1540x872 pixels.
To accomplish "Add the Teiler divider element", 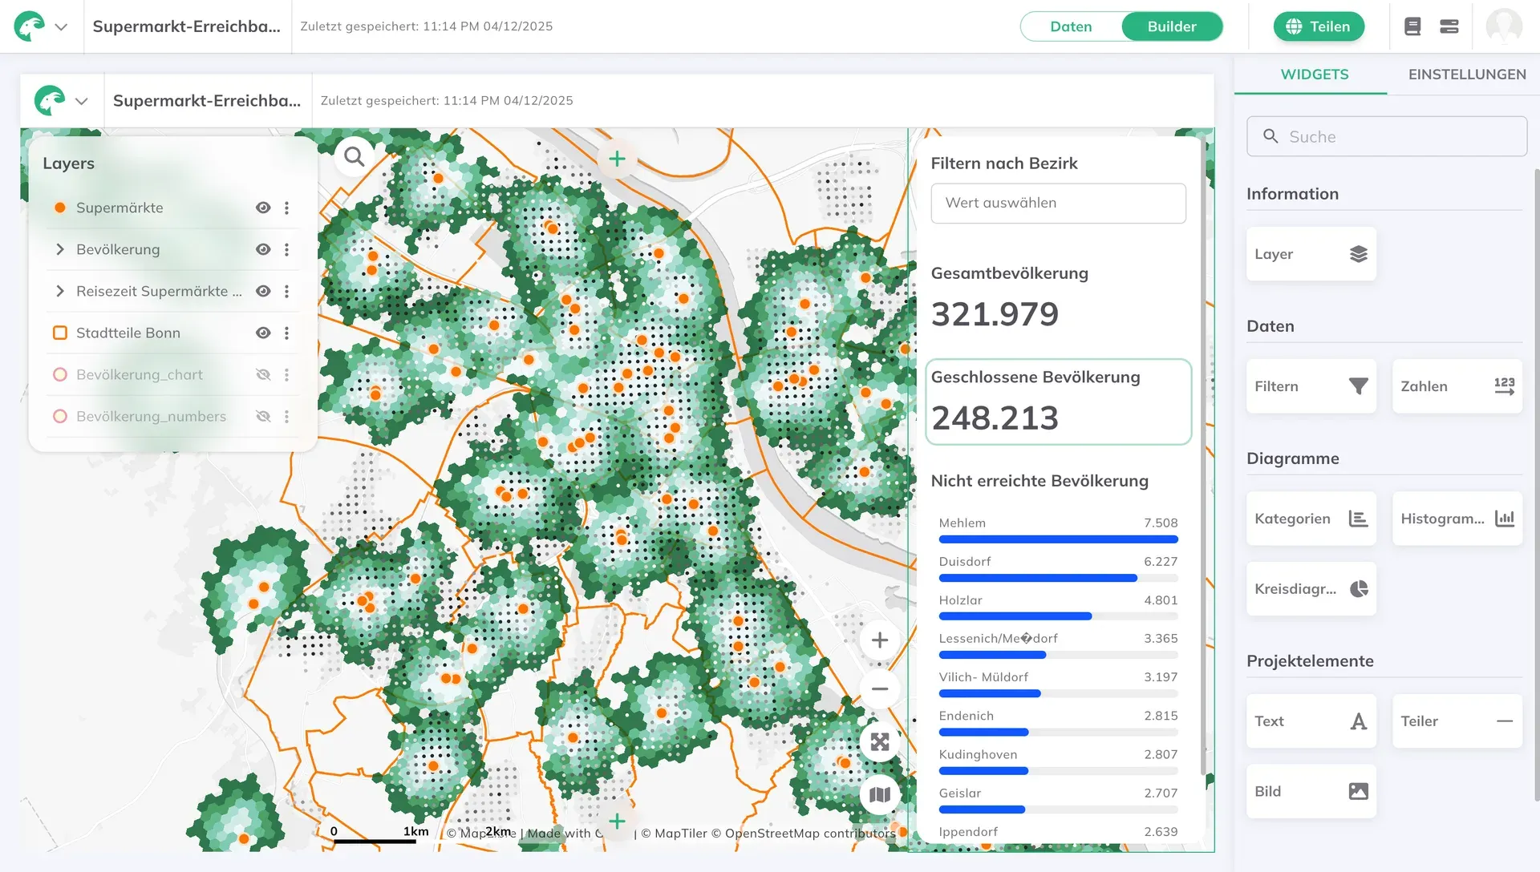I will pos(1457,721).
